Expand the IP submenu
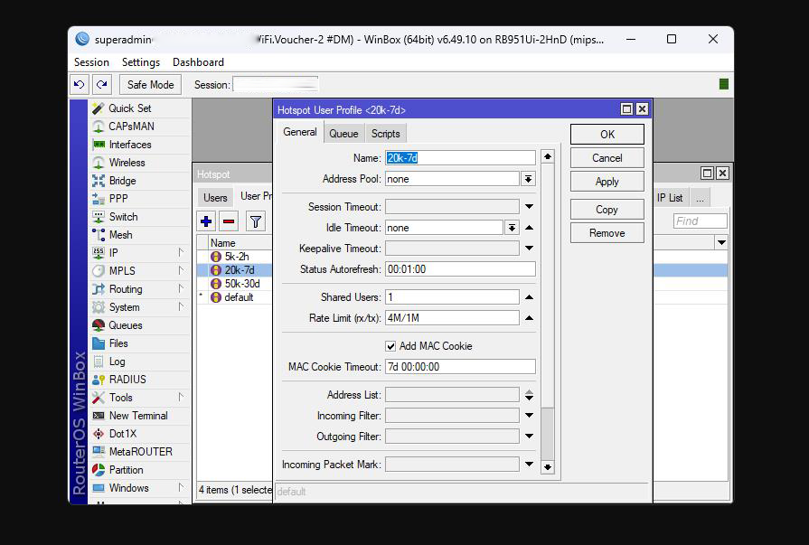This screenshot has height=545, width=809. pyautogui.click(x=181, y=252)
